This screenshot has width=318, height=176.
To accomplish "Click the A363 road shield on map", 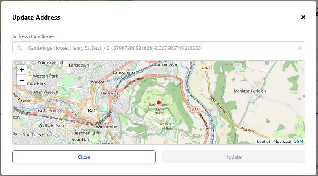I will 205,68.
